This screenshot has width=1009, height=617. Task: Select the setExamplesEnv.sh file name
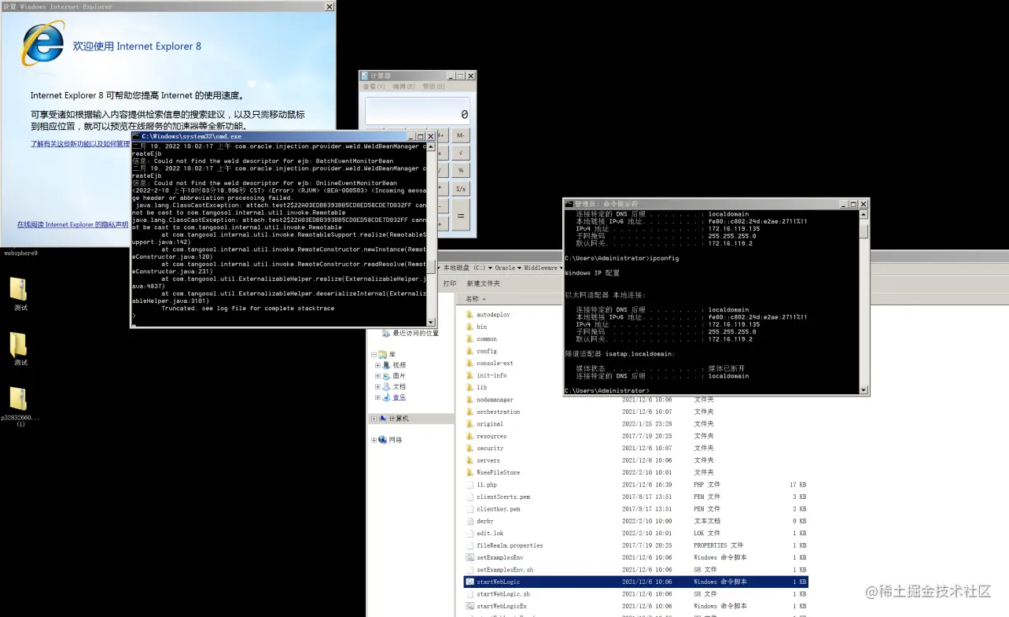505,570
